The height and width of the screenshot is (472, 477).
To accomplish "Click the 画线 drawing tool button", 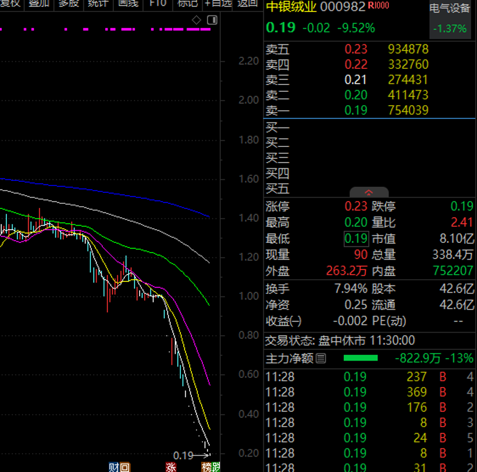I will click(128, 3).
